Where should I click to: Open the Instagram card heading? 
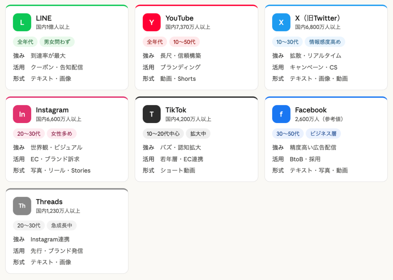click(x=52, y=110)
